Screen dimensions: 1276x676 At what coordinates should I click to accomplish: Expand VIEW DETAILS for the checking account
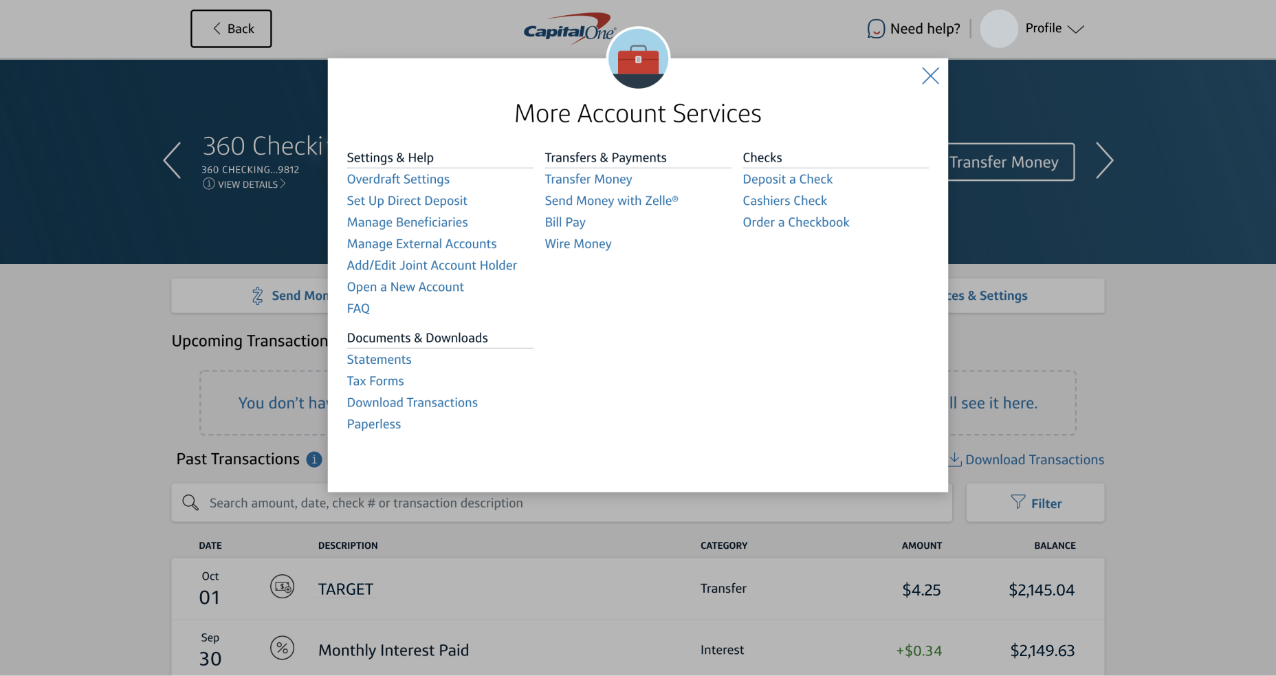247,184
